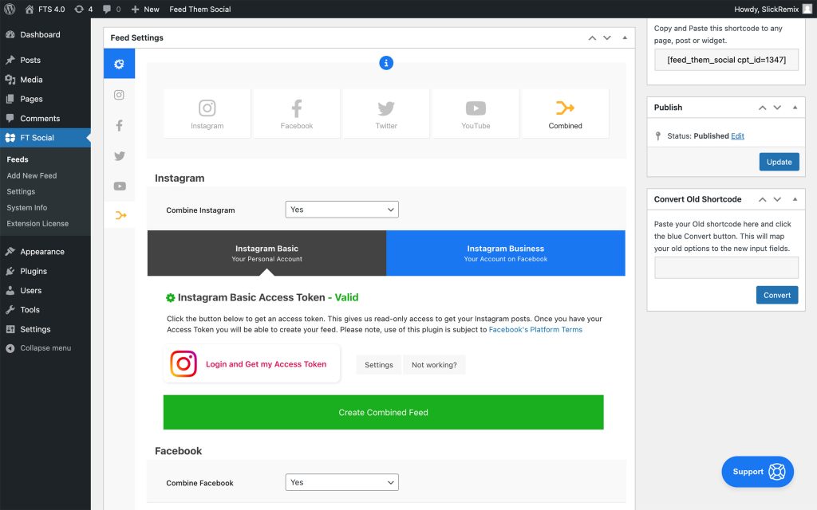Image resolution: width=817 pixels, height=510 pixels.
Task: Choose the Facebook feed type card
Action: coord(297,113)
